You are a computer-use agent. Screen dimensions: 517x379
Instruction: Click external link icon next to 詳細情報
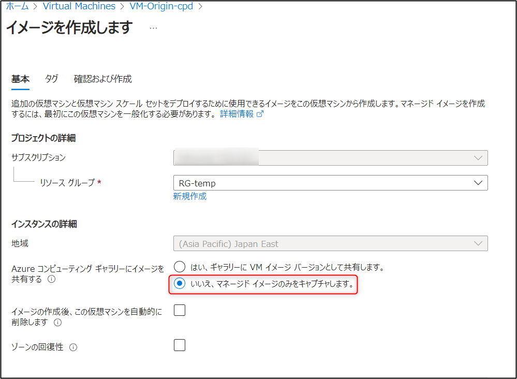(x=260, y=114)
